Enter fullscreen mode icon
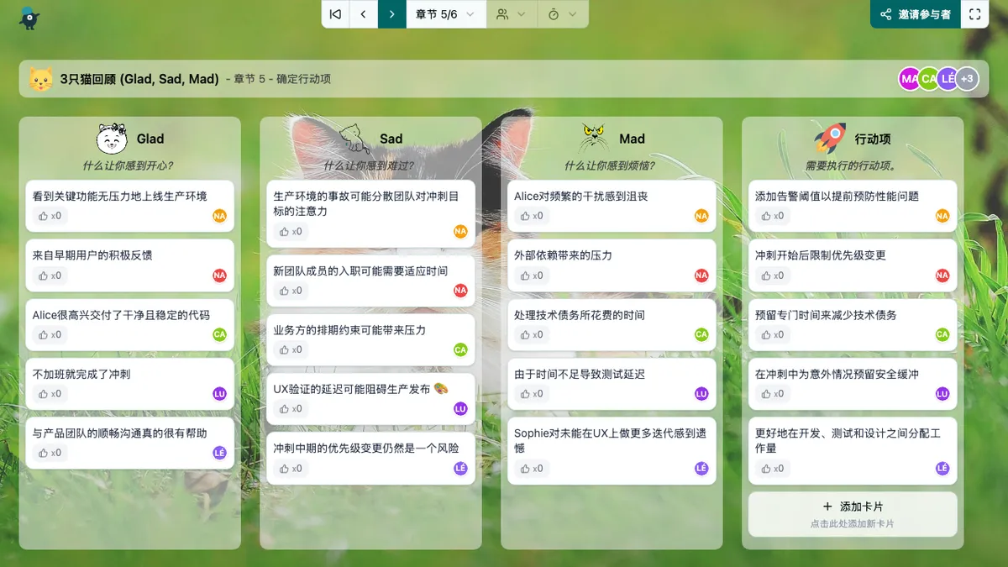Viewport: 1008px width, 567px height. click(974, 14)
